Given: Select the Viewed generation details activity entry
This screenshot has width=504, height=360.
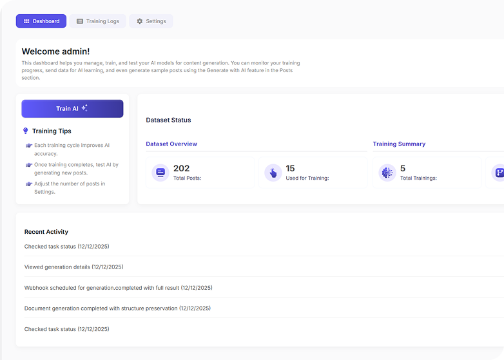Looking at the screenshot, I should click(x=73, y=267).
